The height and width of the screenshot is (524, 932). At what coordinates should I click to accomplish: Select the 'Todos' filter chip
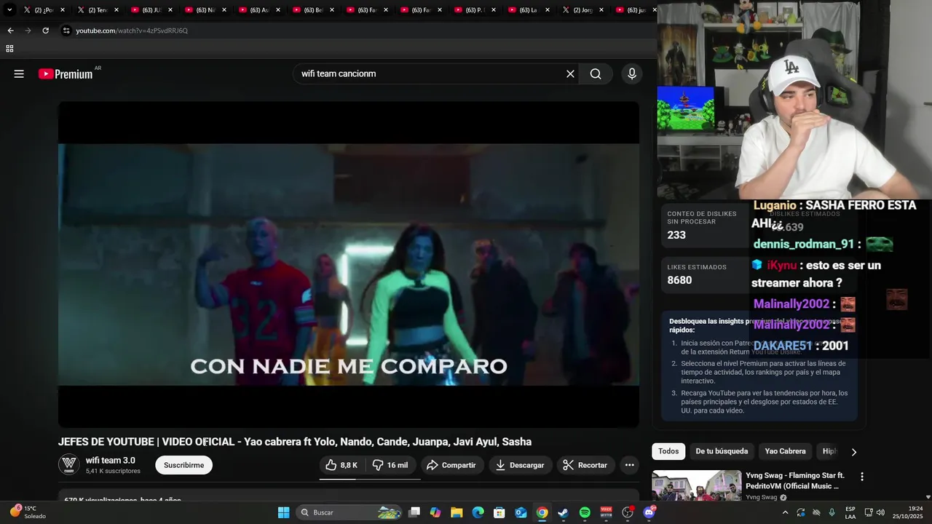tap(668, 451)
